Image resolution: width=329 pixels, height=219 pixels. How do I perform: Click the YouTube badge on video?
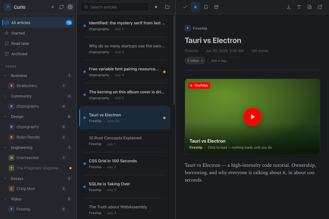(x=199, y=86)
